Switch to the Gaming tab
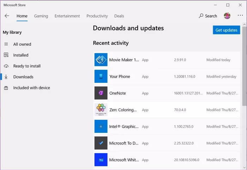 (41, 16)
